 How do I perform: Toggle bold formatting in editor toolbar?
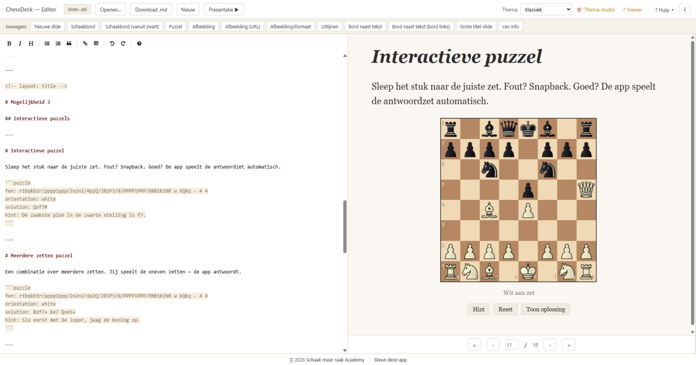tap(9, 43)
